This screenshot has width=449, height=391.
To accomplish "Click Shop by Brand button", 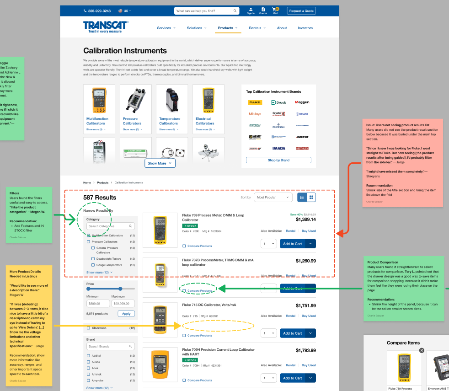I will point(278,160).
